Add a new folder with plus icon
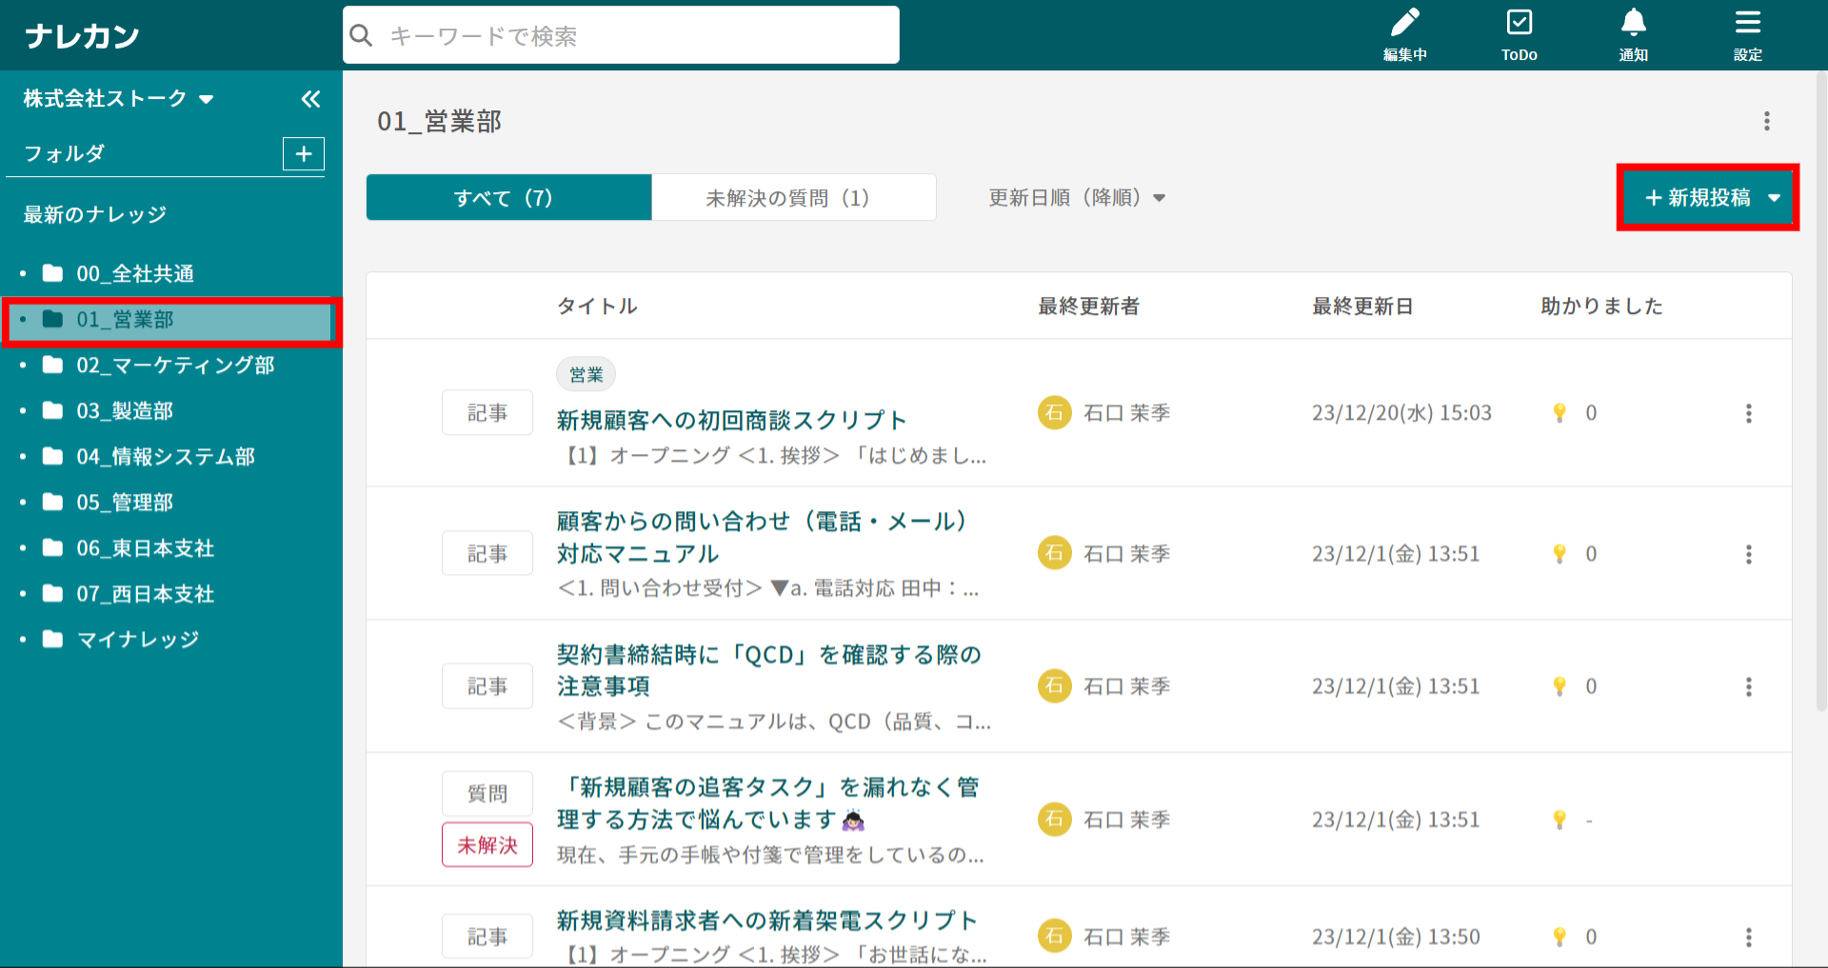The height and width of the screenshot is (968, 1828). 304,154
